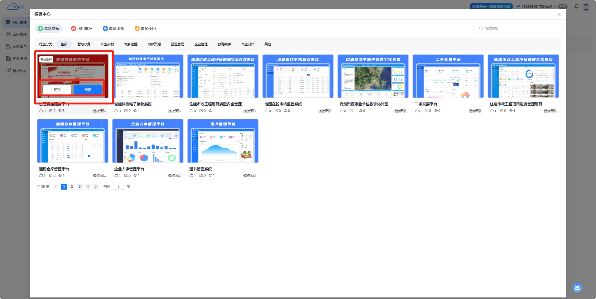
Task: Click the edit-count icon under 城建档案电子接收系统
Action: pos(126,111)
